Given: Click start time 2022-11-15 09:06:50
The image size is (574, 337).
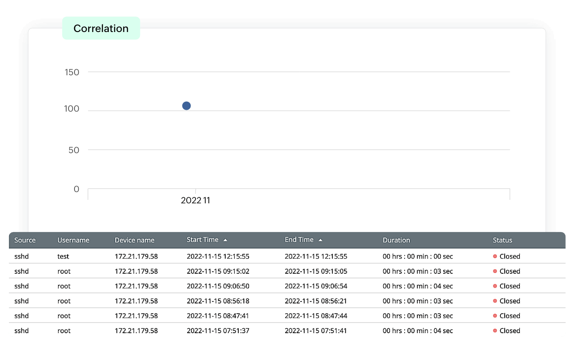Looking at the screenshot, I should point(218,286).
